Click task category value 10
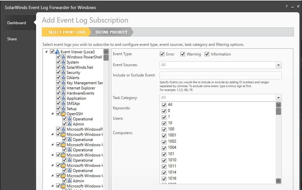Viewport: 302px width, 190px height. (170, 123)
